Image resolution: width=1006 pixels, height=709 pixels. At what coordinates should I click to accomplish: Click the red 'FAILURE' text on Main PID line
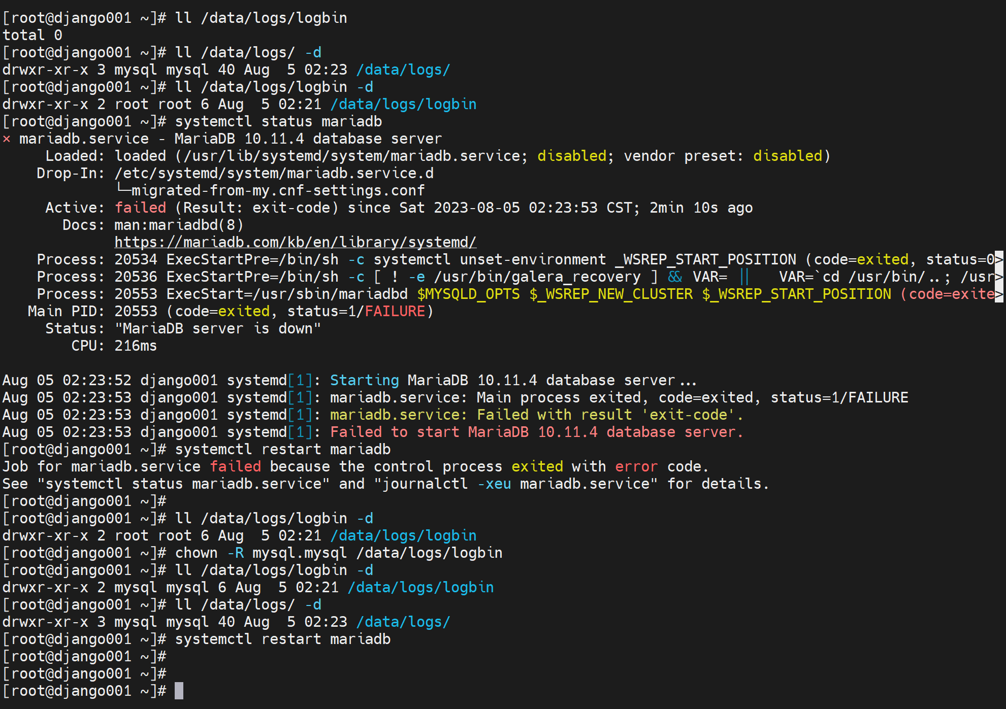click(395, 311)
